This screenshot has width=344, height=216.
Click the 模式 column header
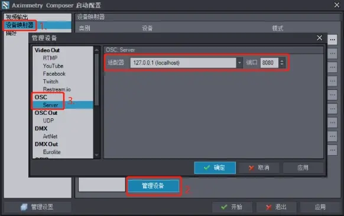278,28
